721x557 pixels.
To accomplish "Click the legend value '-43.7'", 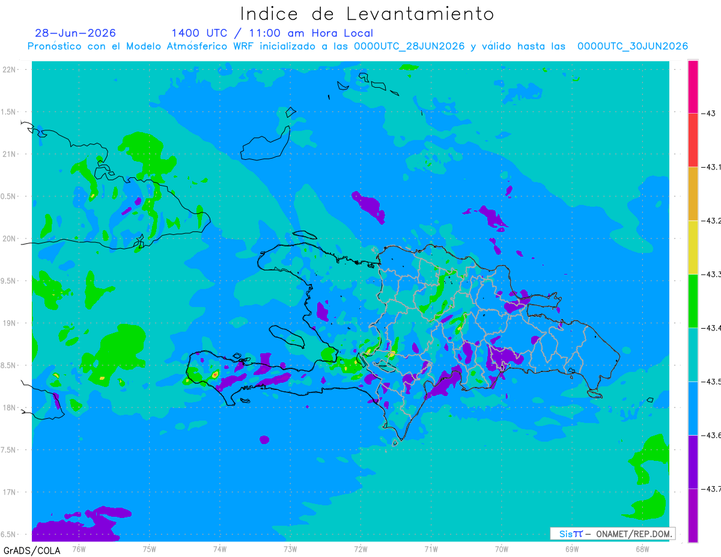I will pos(711,489).
